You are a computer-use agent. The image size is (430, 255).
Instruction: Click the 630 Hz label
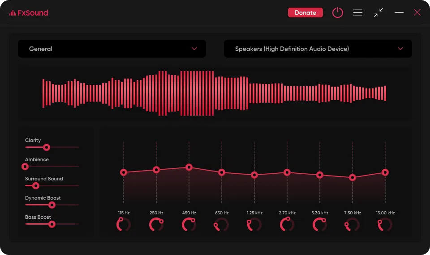click(x=222, y=213)
